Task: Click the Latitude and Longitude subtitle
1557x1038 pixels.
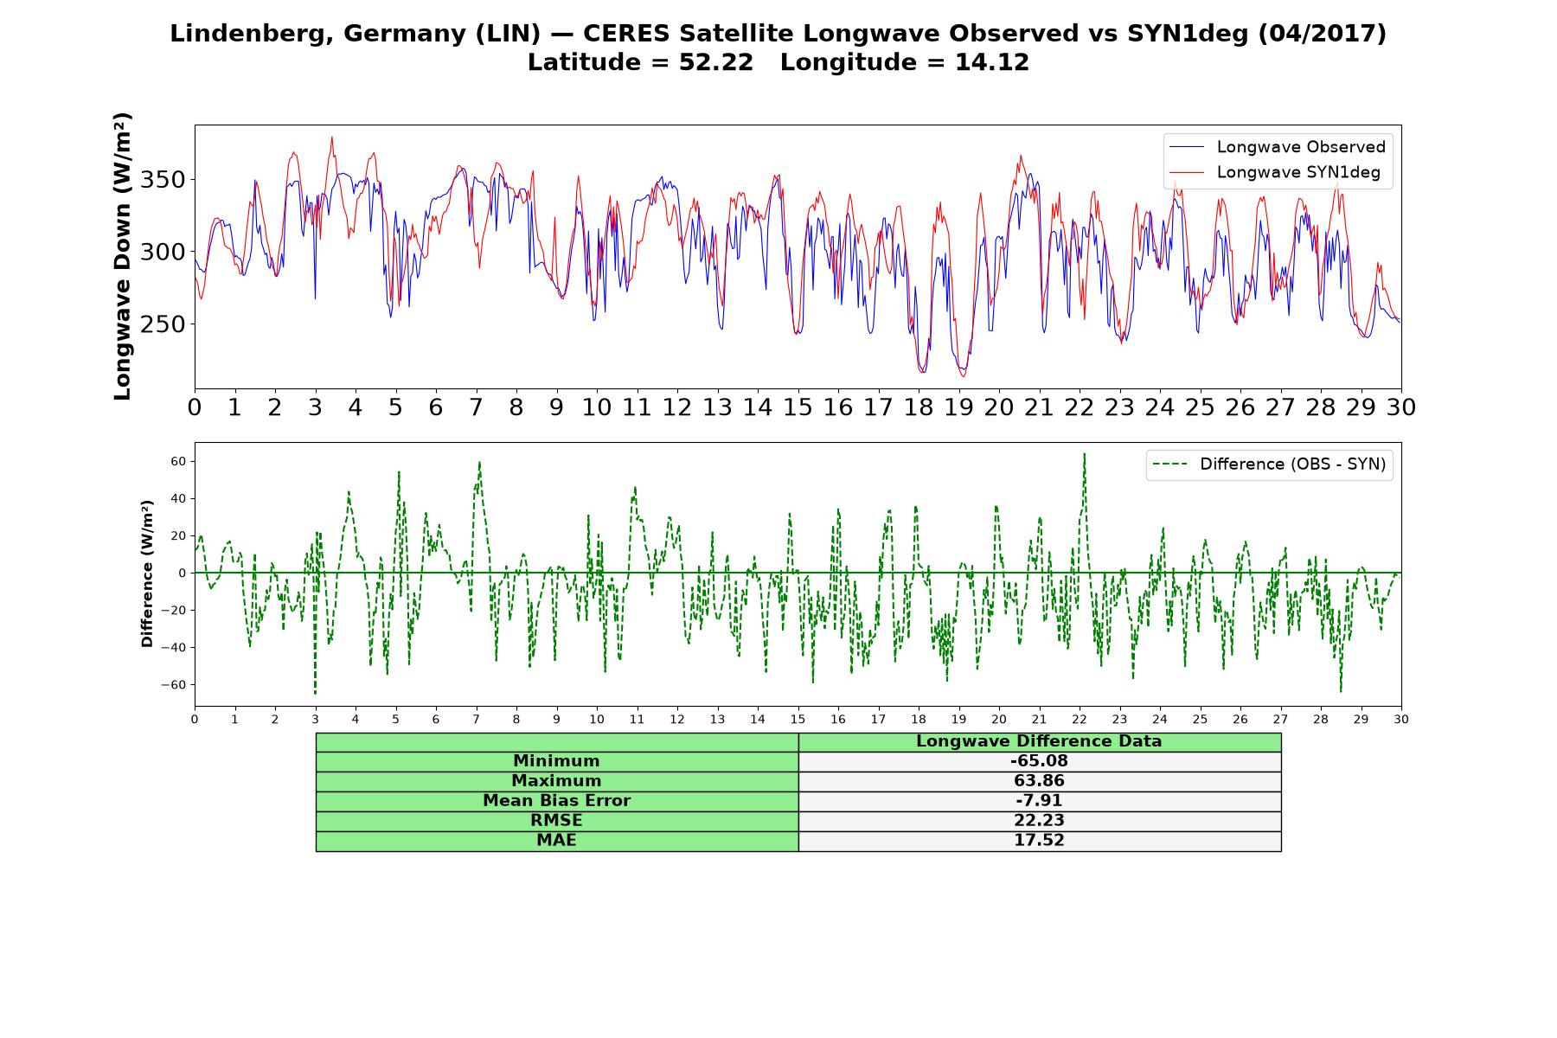Action: [778, 62]
